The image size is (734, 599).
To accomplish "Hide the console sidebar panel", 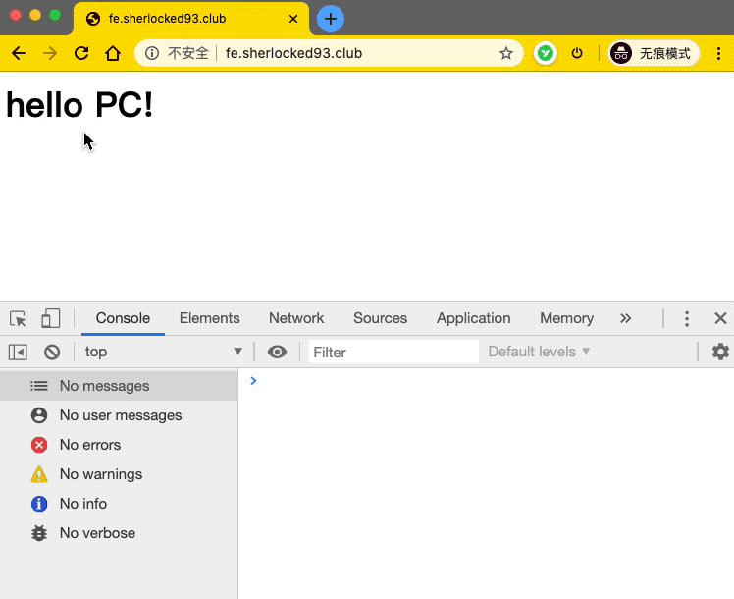I will tap(18, 353).
